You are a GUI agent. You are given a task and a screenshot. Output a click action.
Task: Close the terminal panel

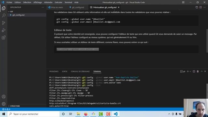(205, 71)
